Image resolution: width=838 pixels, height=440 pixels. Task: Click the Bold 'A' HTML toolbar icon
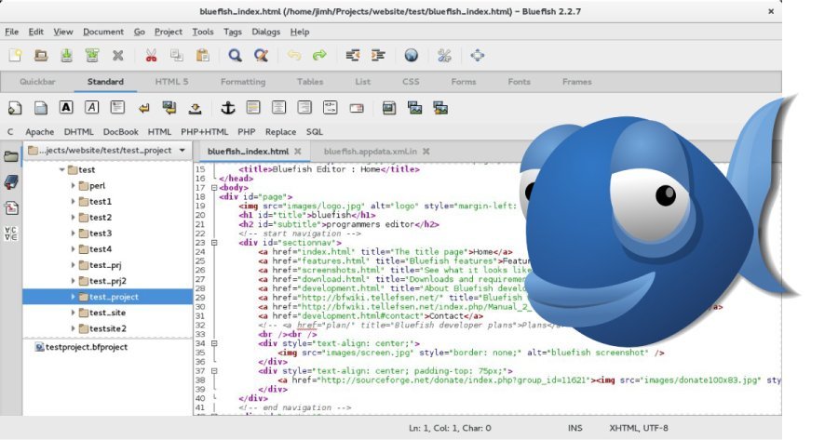click(66, 107)
